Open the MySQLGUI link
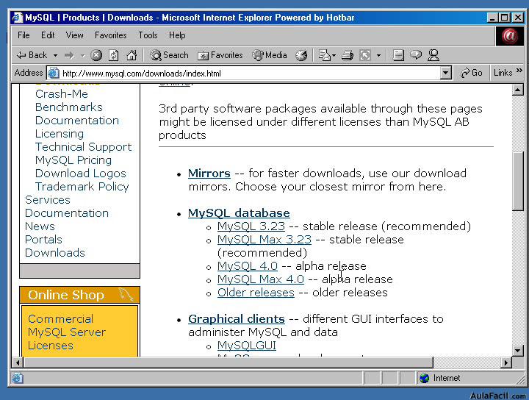 pos(247,346)
